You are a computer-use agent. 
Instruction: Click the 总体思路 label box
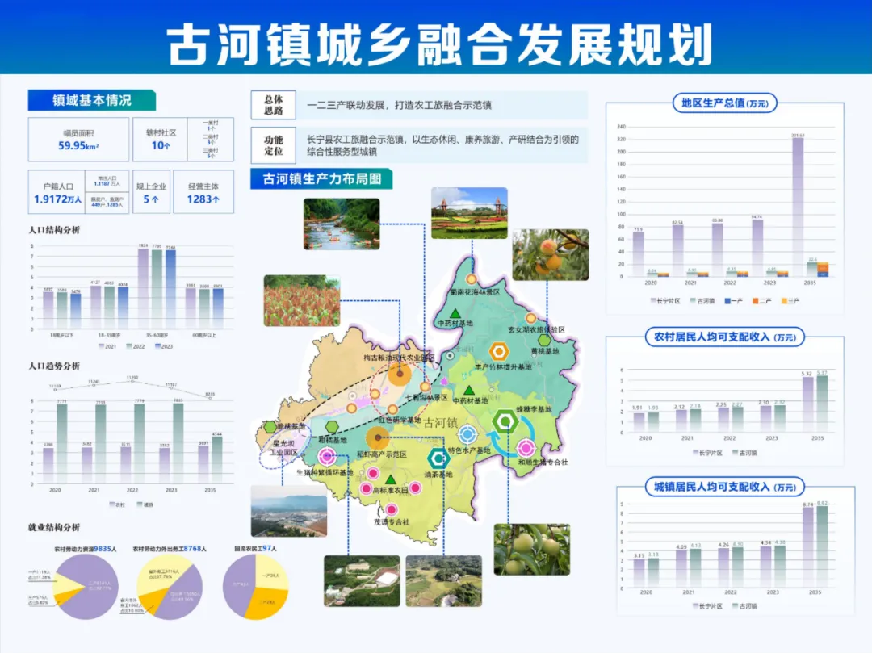coord(273,105)
